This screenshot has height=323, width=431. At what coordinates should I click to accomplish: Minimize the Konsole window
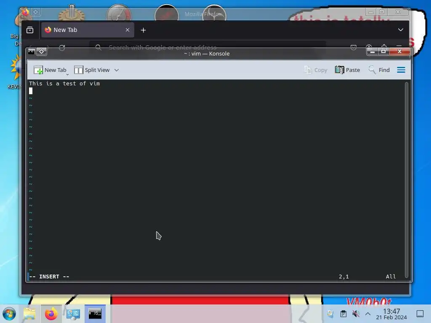[x=372, y=51]
